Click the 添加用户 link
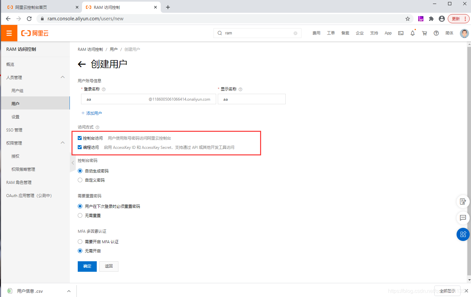471x297 pixels. click(x=92, y=113)
